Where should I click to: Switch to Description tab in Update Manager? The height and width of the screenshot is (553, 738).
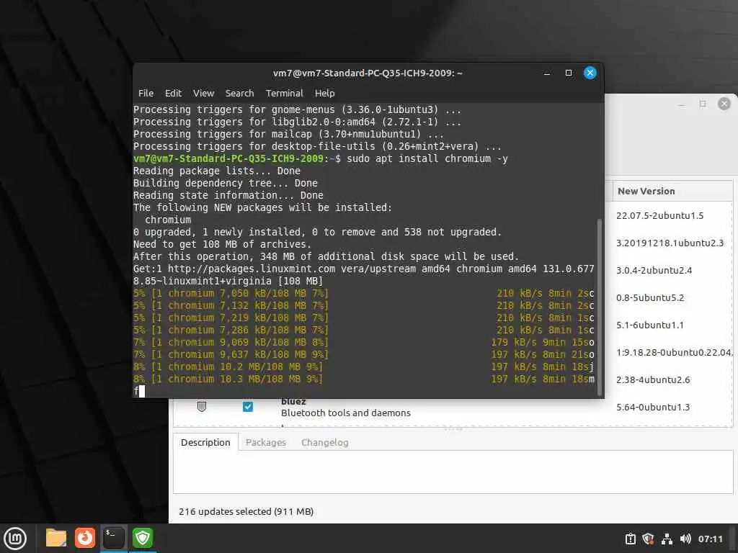coord(205,443)
